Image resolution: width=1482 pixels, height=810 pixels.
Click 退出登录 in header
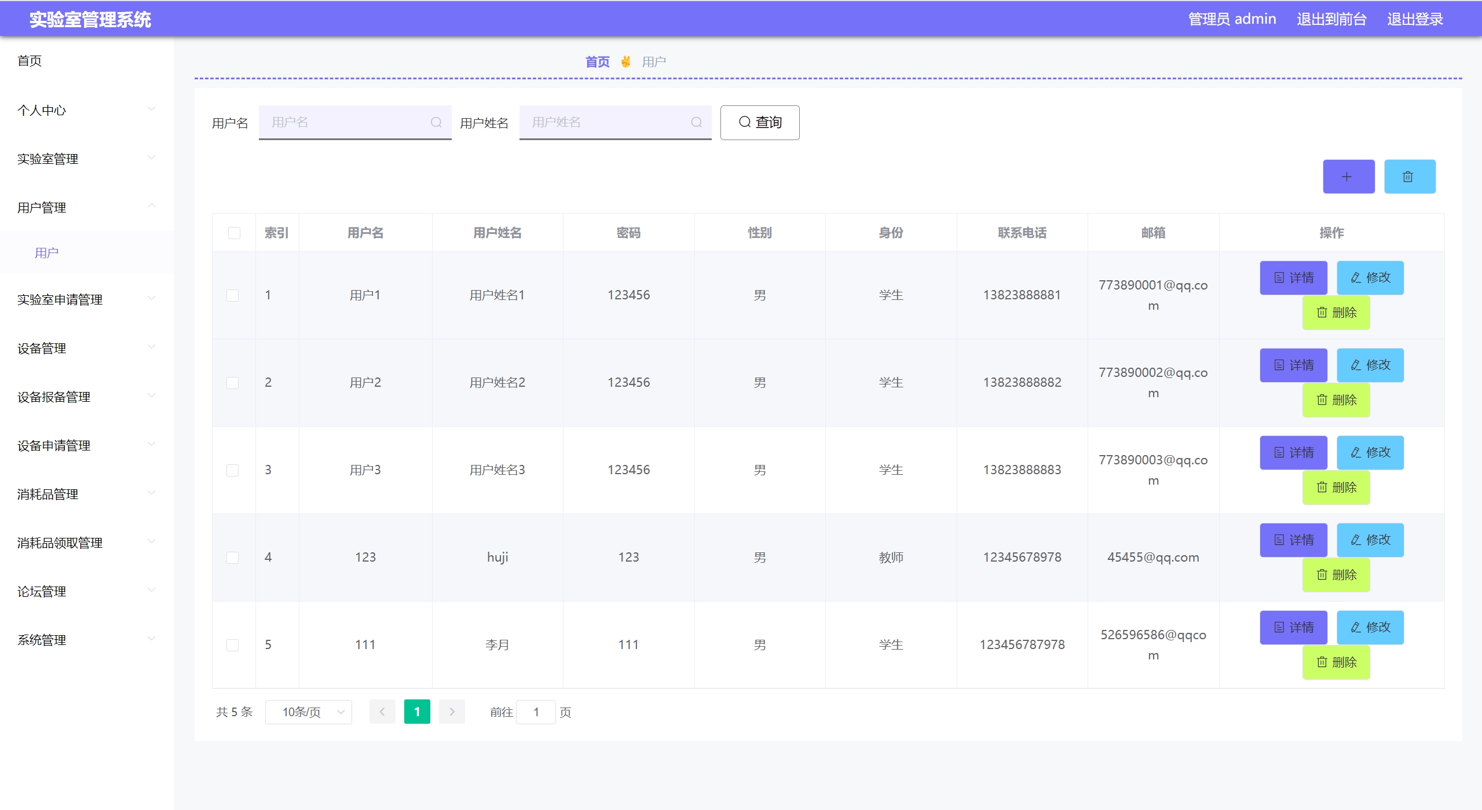pos(1414,19)
